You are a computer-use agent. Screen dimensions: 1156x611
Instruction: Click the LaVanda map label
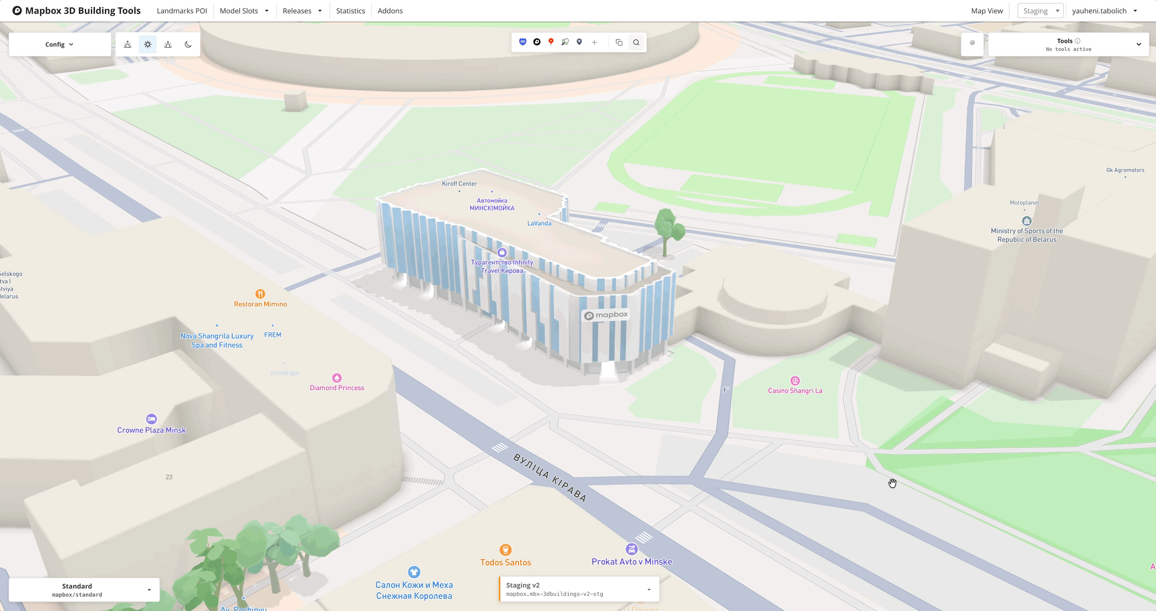click(539, 223)
